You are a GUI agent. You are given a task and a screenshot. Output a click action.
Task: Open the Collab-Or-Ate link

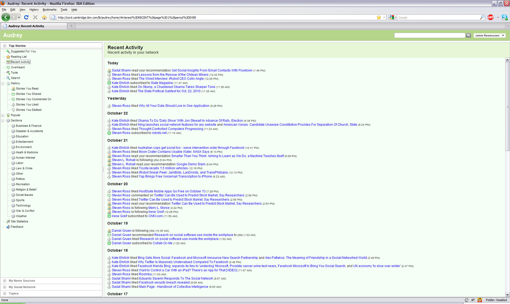pos(163,243)
